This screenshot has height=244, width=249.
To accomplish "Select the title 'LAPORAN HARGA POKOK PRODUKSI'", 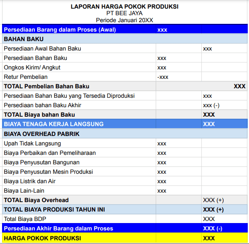I will click(125, 7).
